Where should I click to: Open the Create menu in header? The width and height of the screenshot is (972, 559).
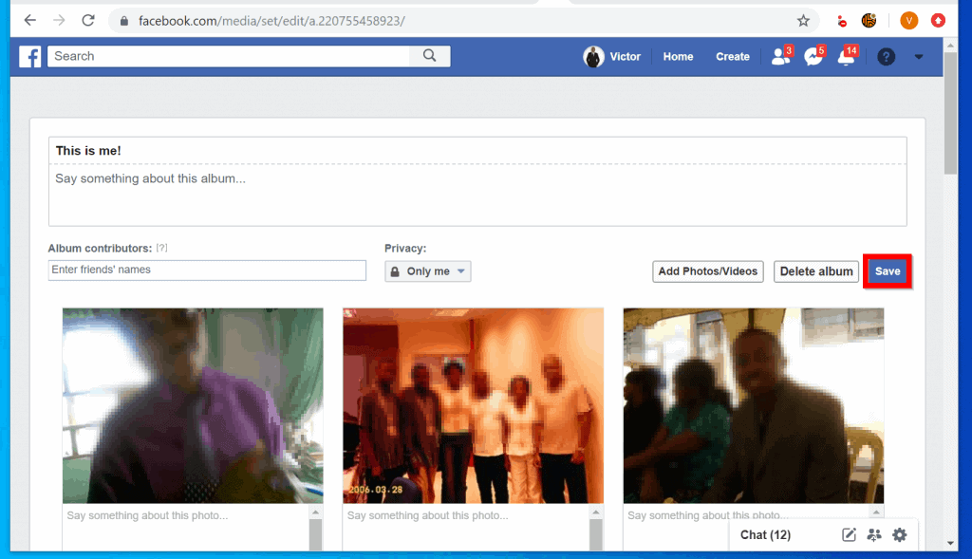click(x=733, y=56)
